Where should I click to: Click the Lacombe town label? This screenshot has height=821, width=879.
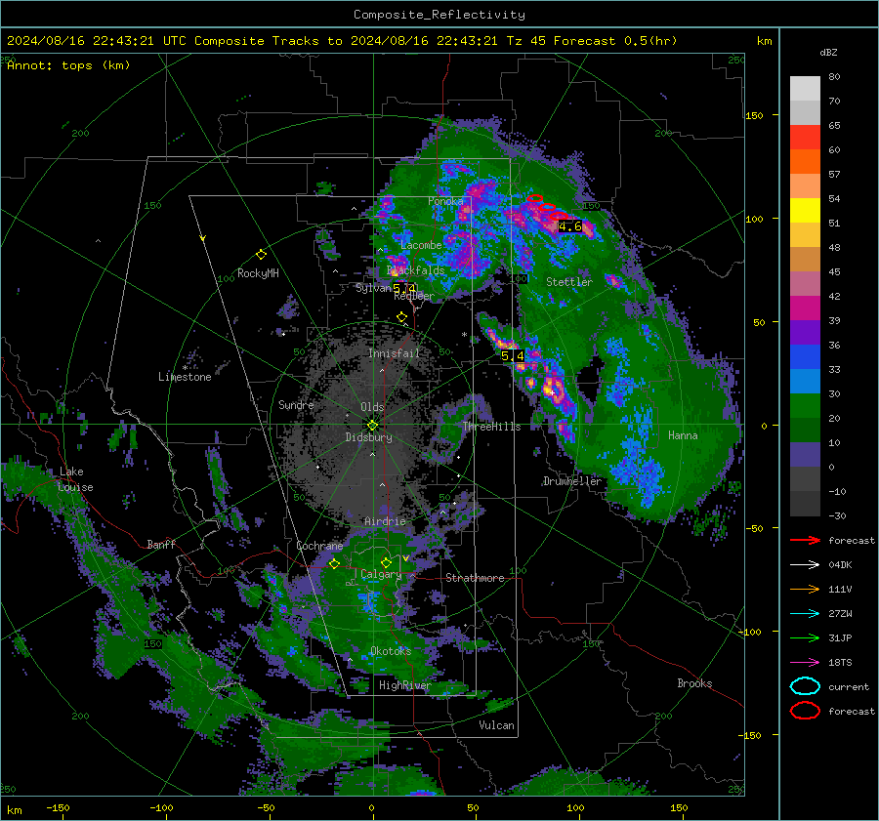[x=421, y=245]
